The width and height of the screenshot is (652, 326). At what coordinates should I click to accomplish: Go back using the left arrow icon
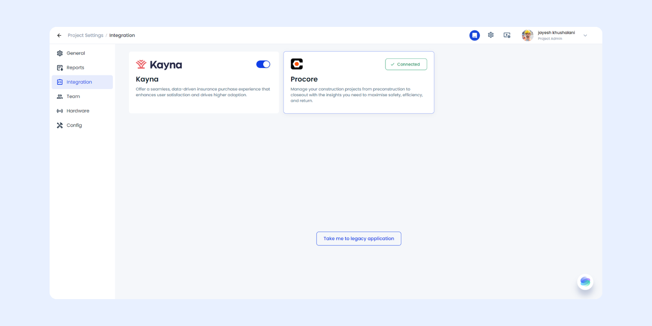pyautogui.click(x=59, y=35)
